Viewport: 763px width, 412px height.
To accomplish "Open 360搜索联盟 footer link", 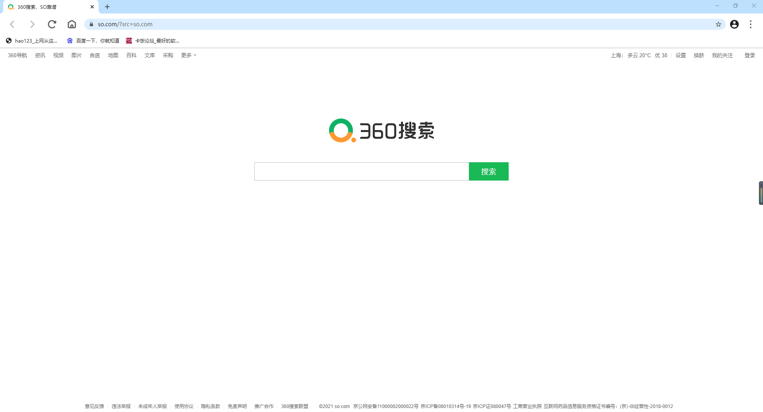I will (295, 406).
